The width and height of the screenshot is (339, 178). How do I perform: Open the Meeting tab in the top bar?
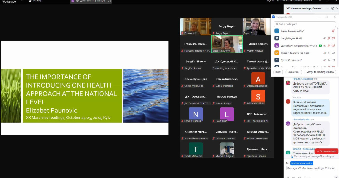[x=35, y=1]
